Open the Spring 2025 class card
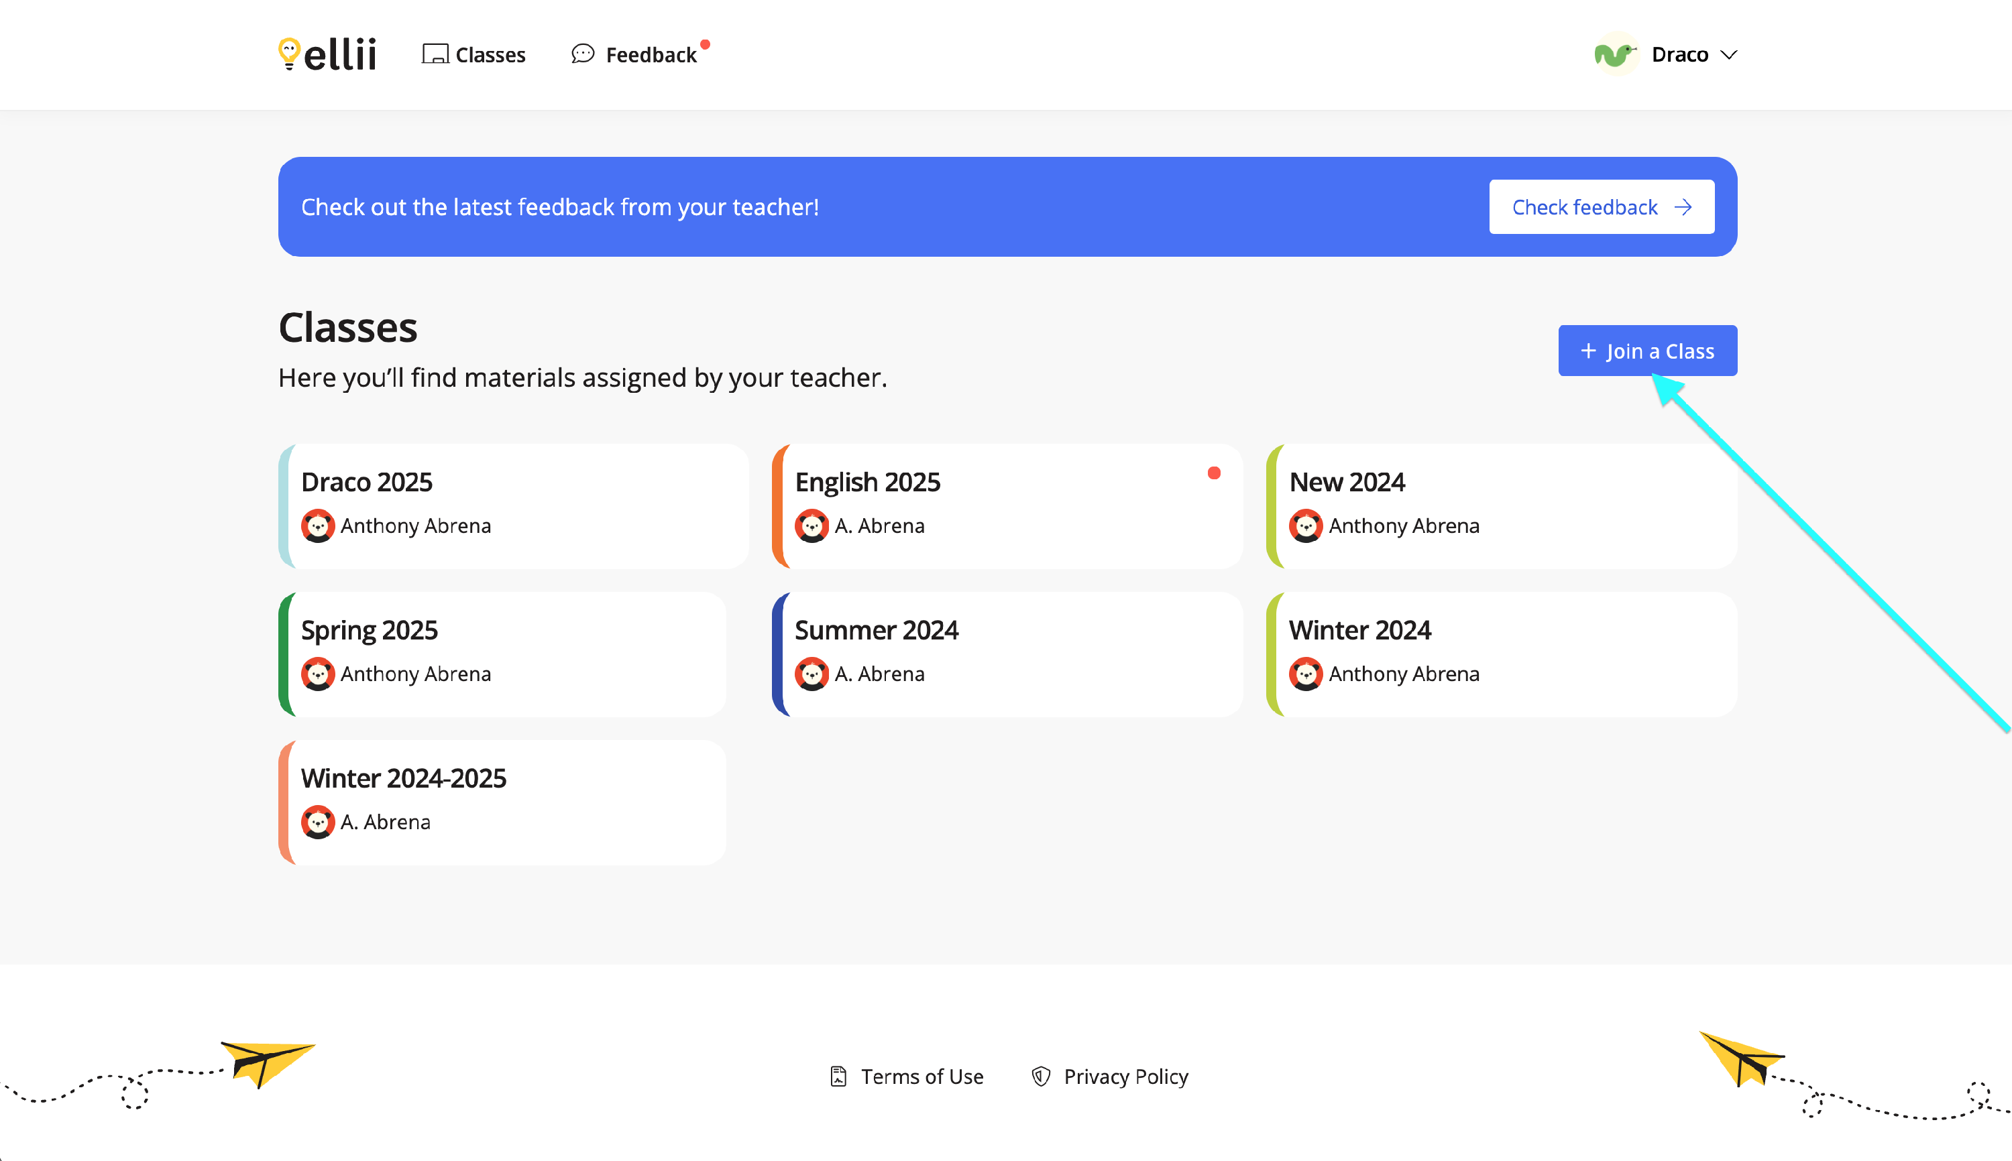Screen dimensions: 2012x1161 [502, 654]
